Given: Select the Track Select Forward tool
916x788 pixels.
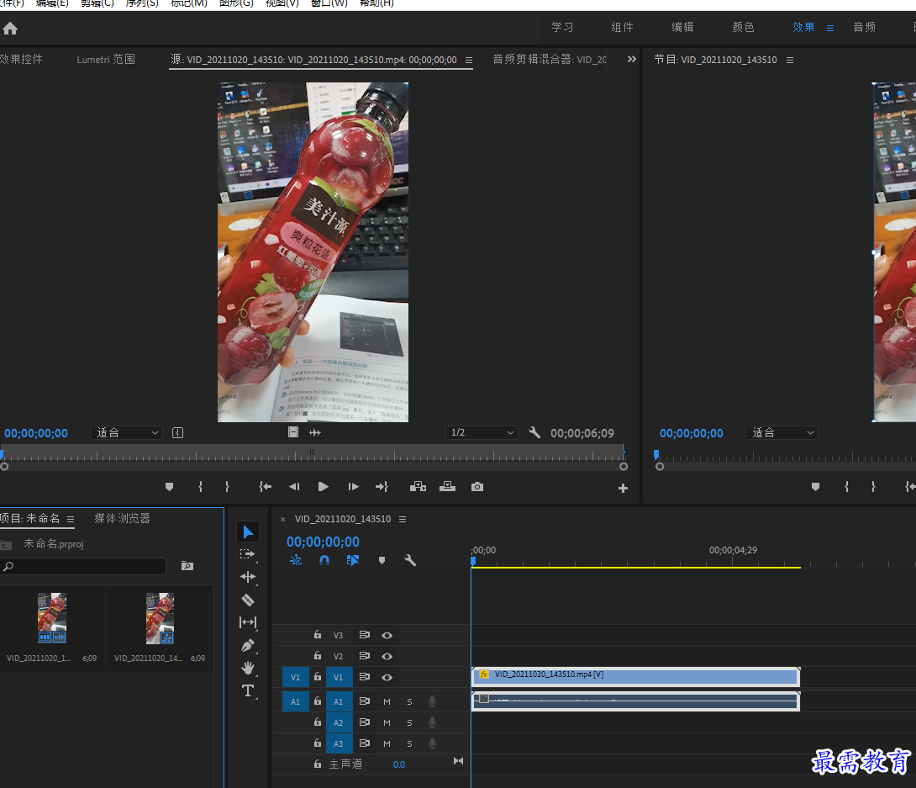Looking at the screenshot, I should (x=248, y=554).
